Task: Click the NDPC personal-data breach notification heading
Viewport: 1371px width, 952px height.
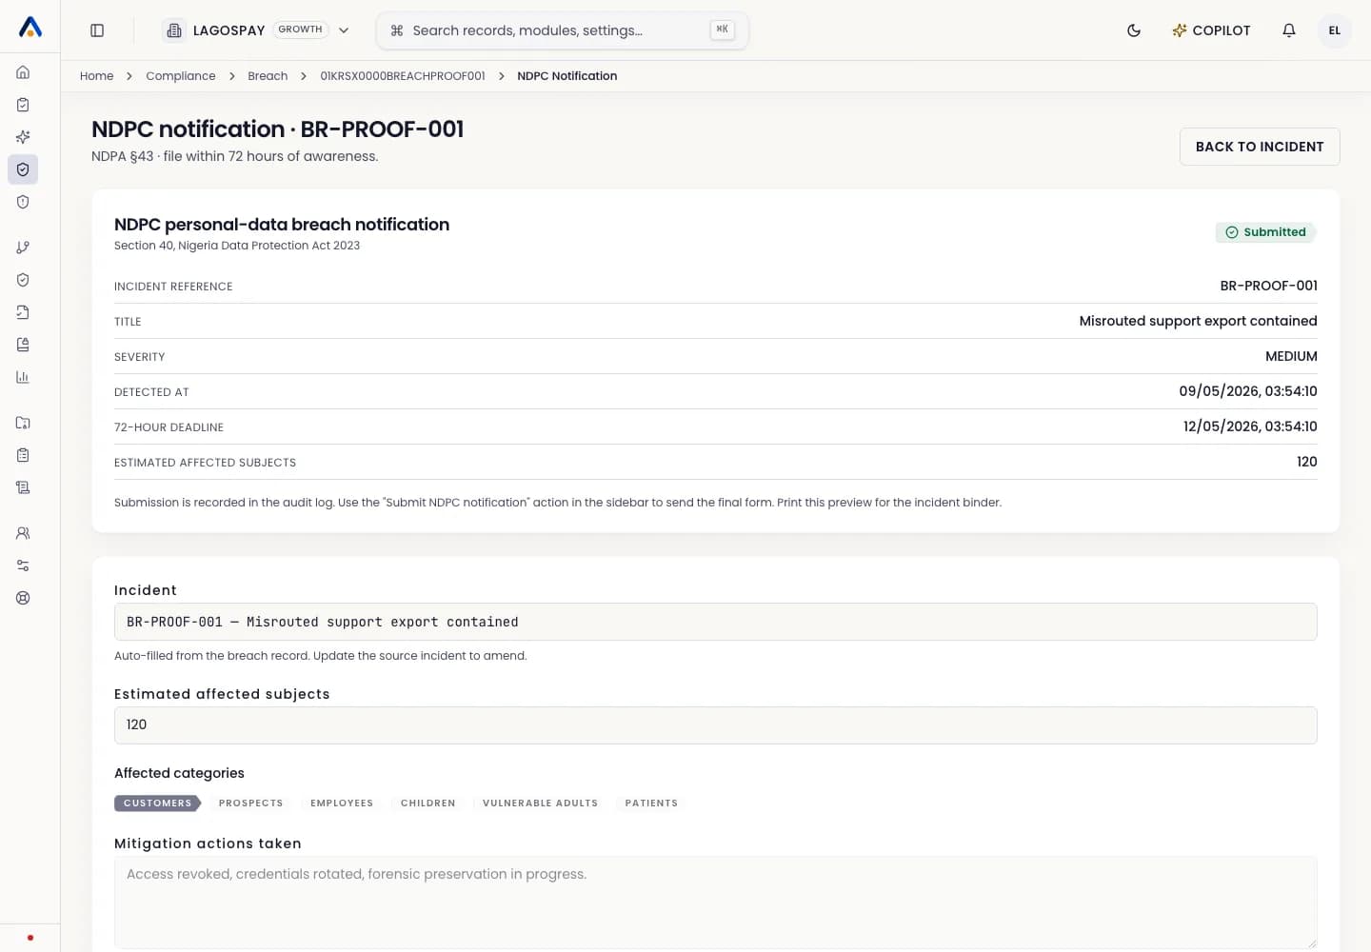Action: tap(282, 225)
